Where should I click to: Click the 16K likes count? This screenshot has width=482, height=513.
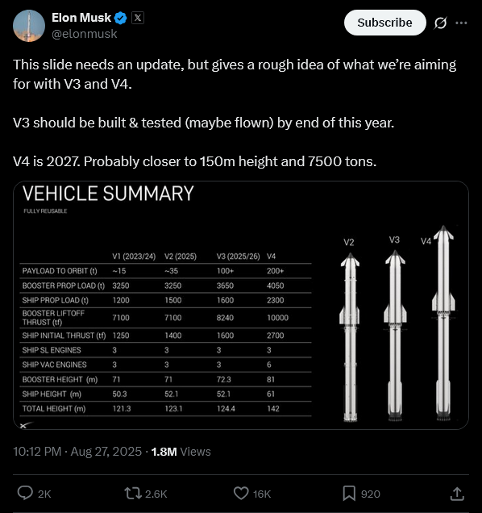(262, 494)
